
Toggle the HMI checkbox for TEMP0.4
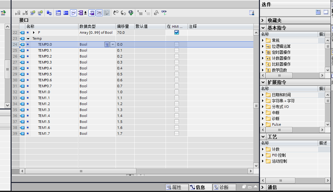[176, 68]
